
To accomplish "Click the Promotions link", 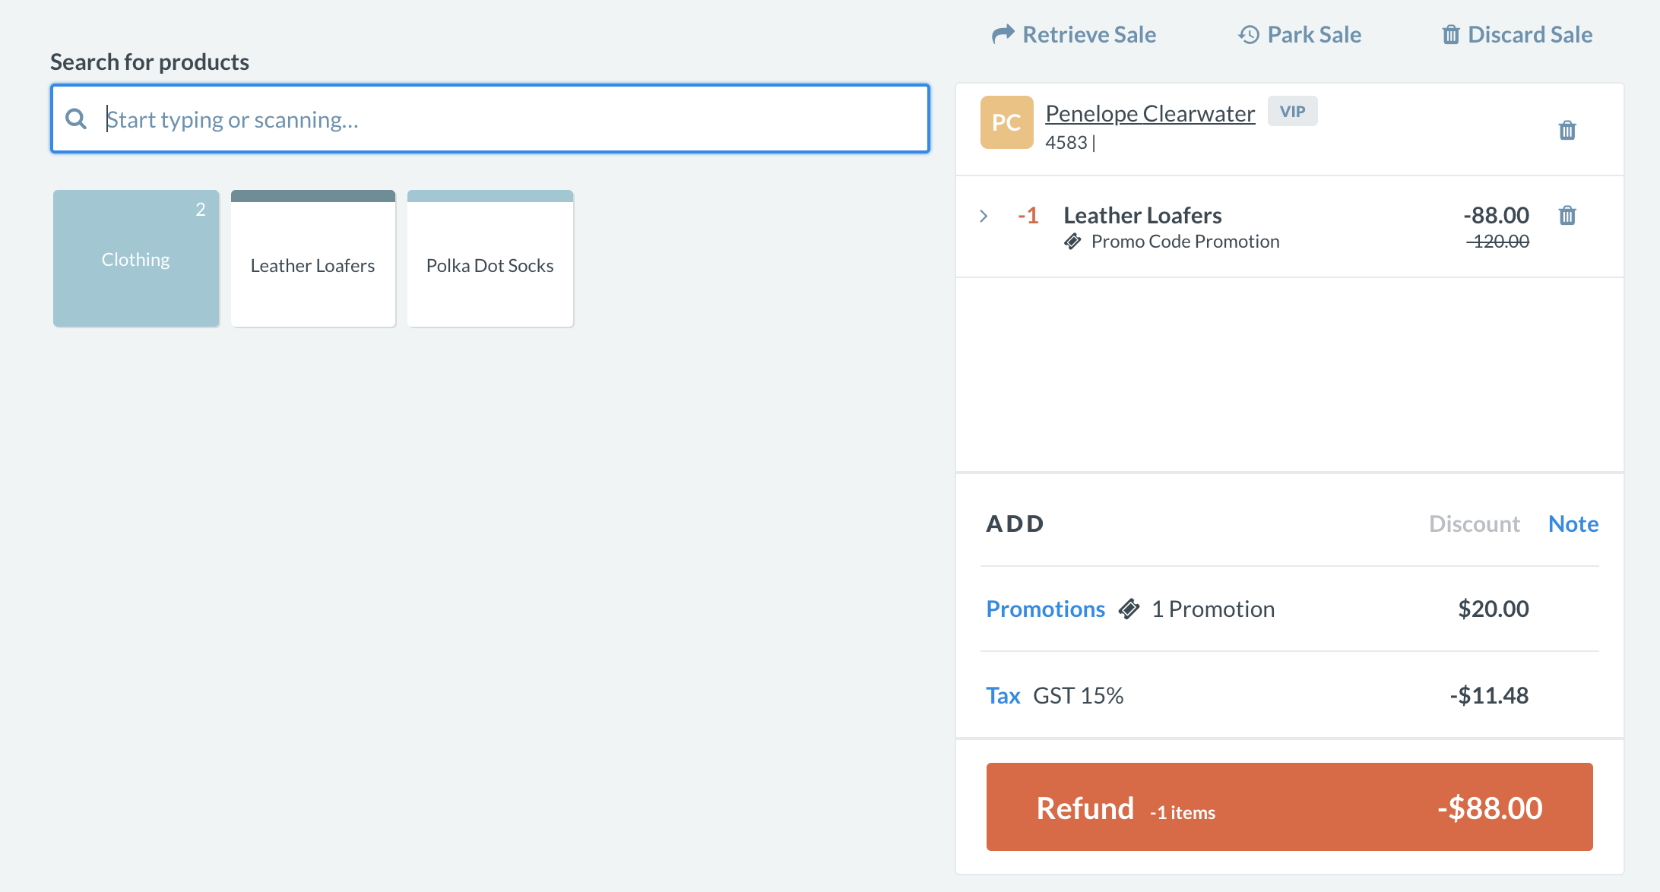I will coord(1045,609).
